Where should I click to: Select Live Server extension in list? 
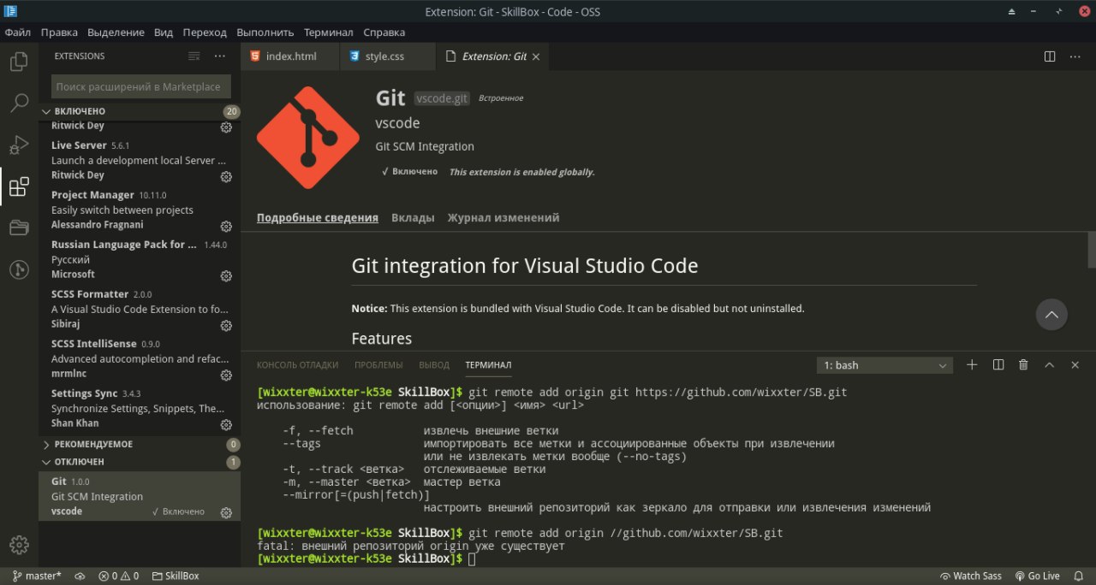click(x=140, y=160)
